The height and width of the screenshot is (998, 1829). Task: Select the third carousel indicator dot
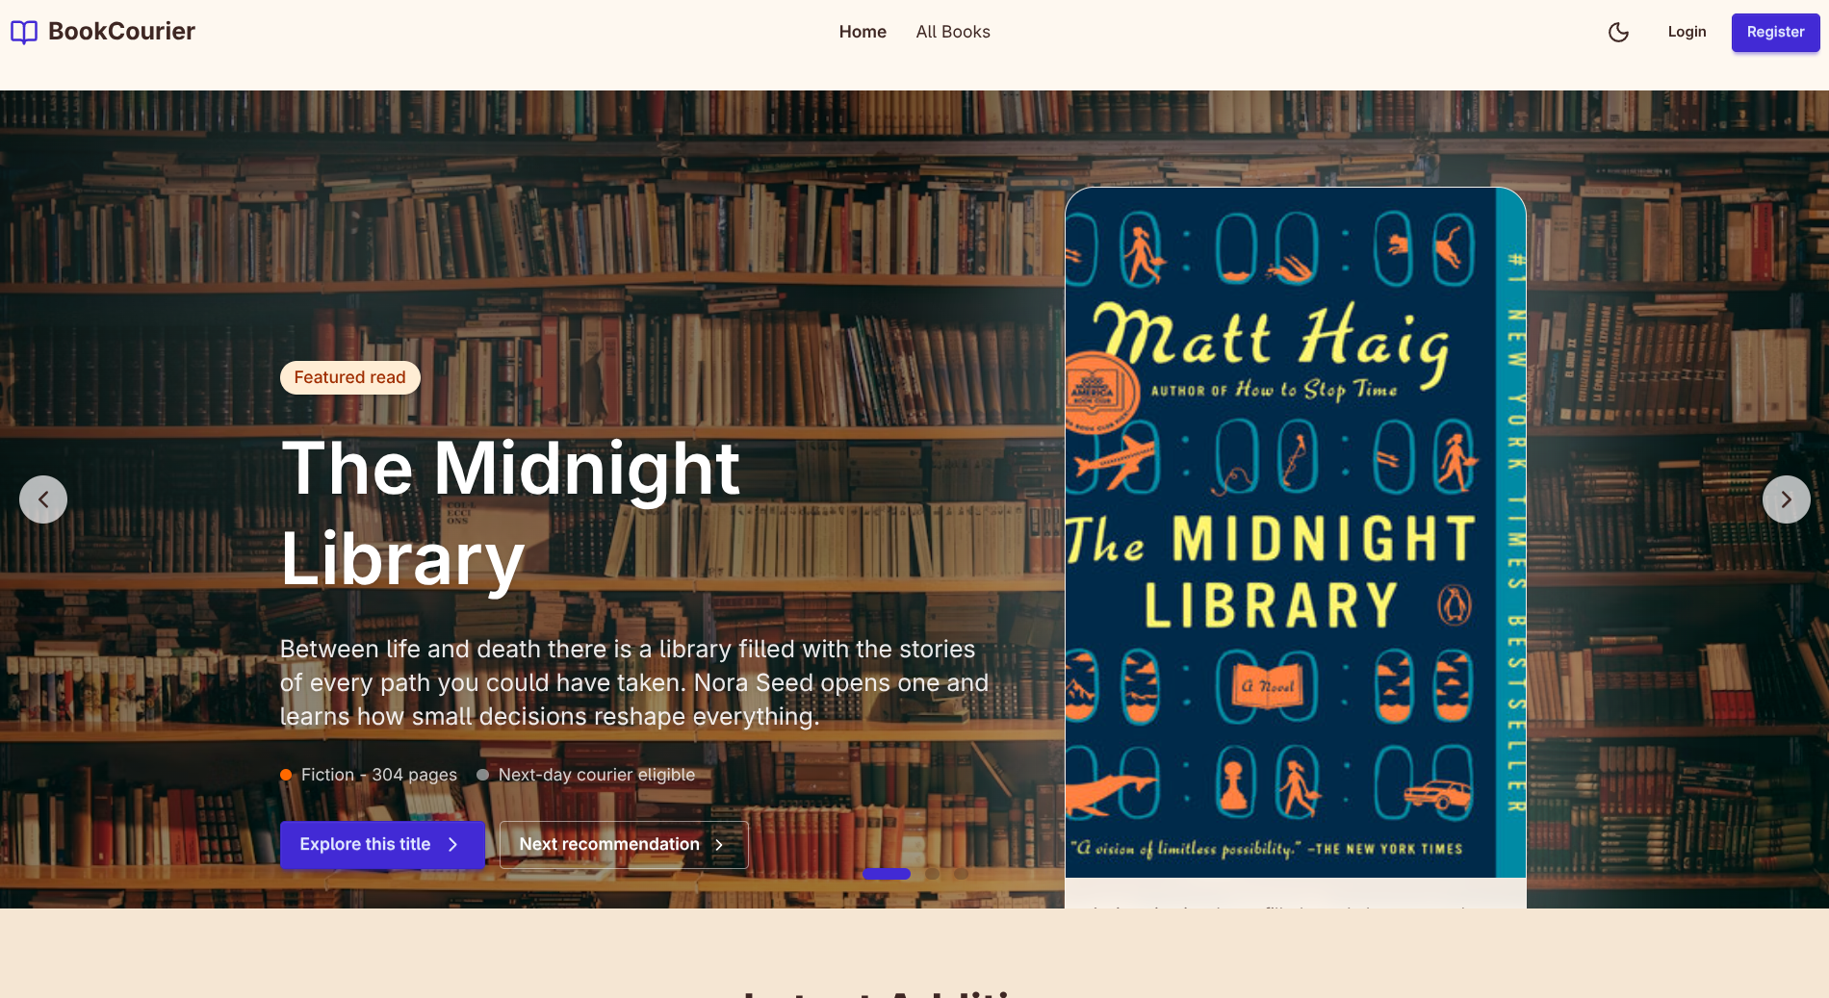click(961, 874)
